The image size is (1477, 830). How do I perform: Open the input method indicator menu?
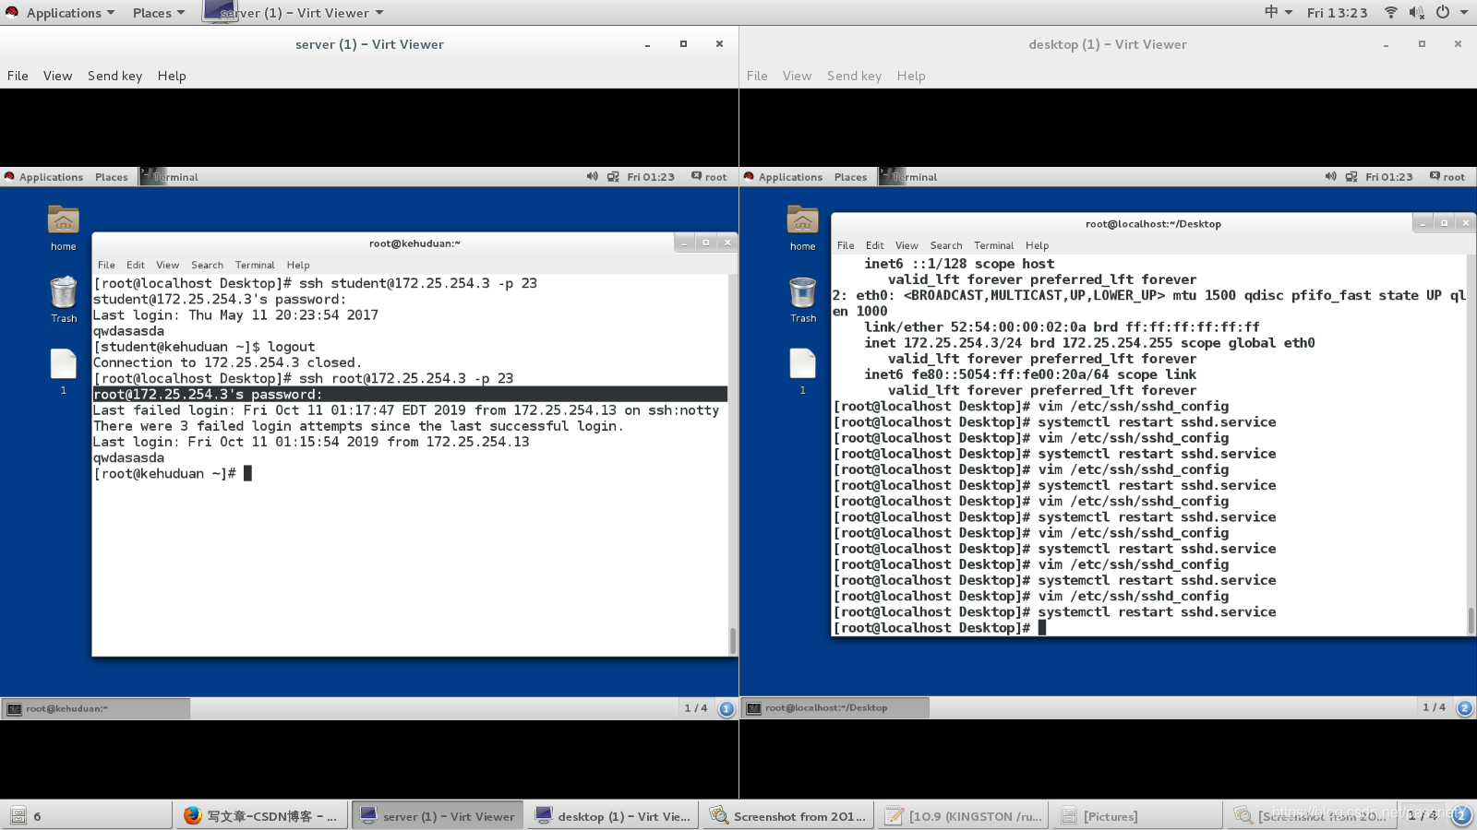coord(1278,12)
